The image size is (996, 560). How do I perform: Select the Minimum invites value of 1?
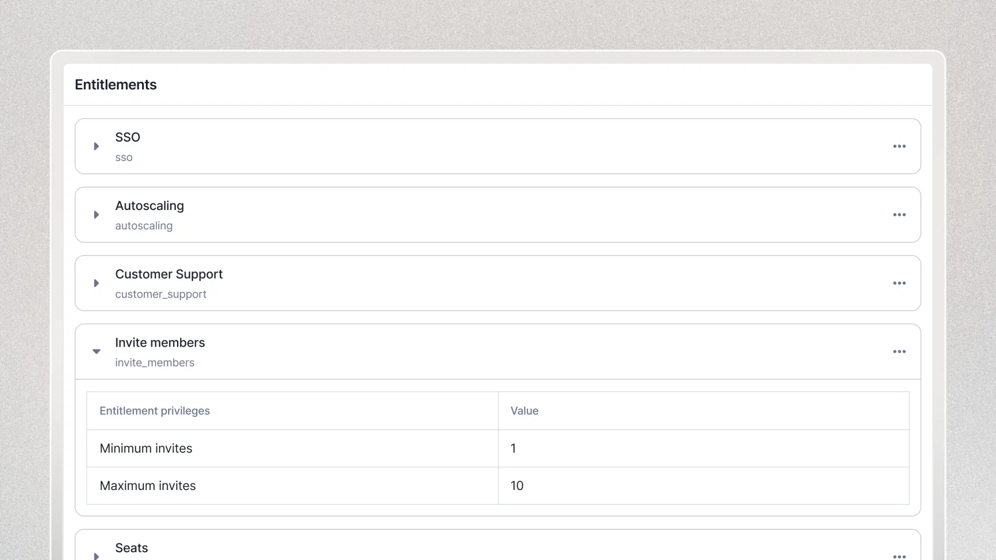point(514,448)
